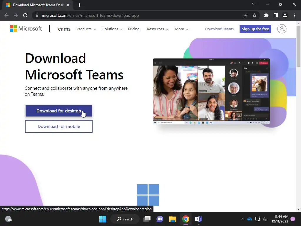Open the weather widget in the taskbar

pyautogui.click(x=8, y=219)
